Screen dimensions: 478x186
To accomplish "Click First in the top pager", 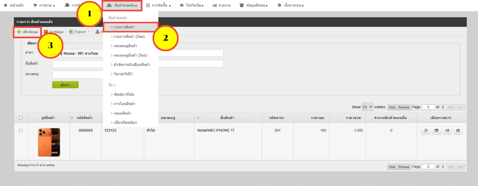I will click(x=392, y=107).
